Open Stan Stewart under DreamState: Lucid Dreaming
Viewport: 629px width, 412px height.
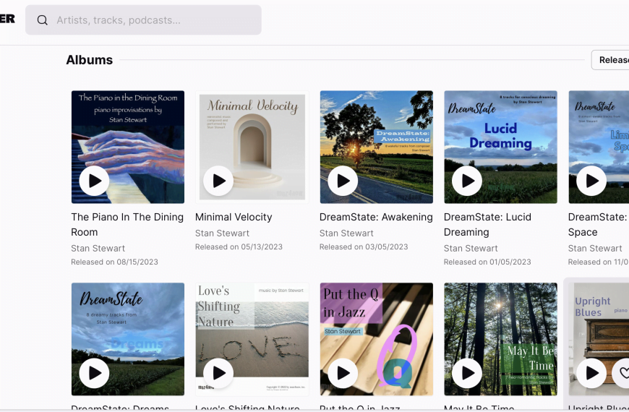[471, 249]
